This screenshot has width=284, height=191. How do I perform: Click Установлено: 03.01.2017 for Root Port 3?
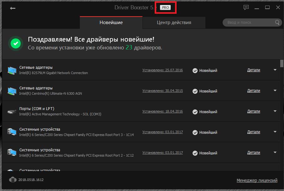[x=163, y=132]
